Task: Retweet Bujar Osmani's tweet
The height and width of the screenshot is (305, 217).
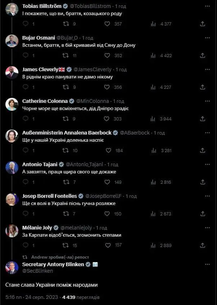Action: point(66,55)
